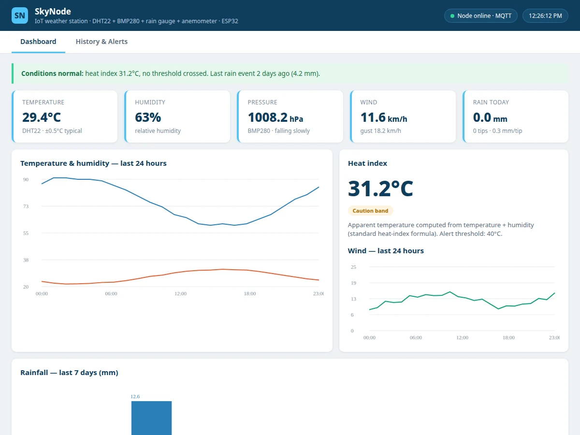Open the Temperature 29.4°C card
Screen dimensions: 580x435
(x=65, y=116)
